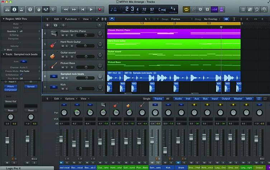Rewind the playhead
The image size is (270, 170).
pos(65,9)
